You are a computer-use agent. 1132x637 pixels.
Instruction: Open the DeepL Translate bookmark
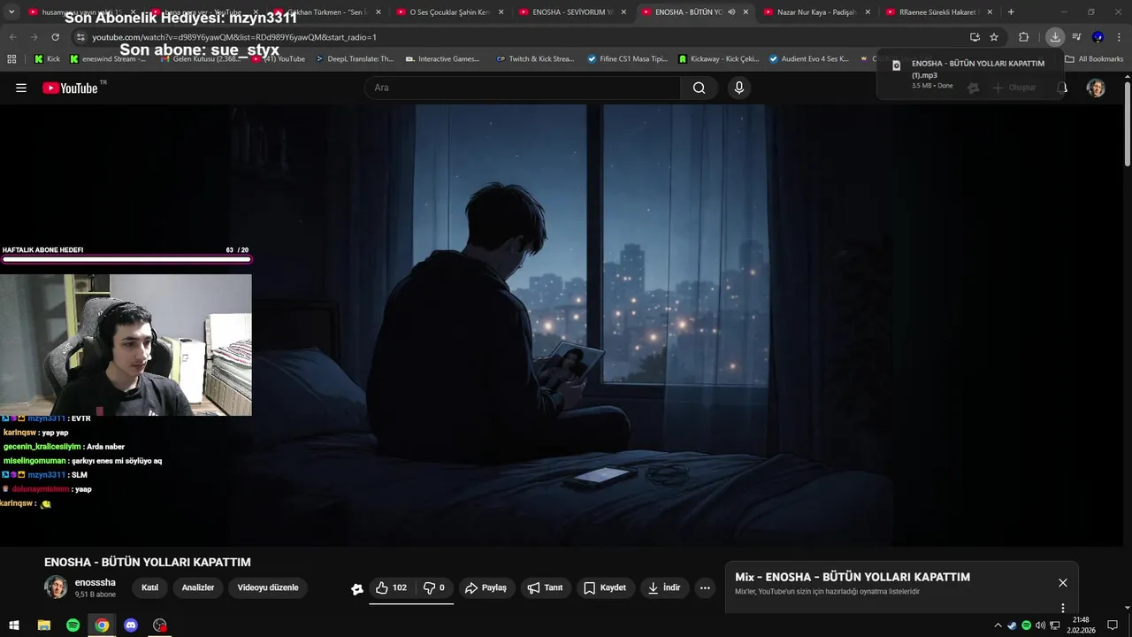coord(354,59)
